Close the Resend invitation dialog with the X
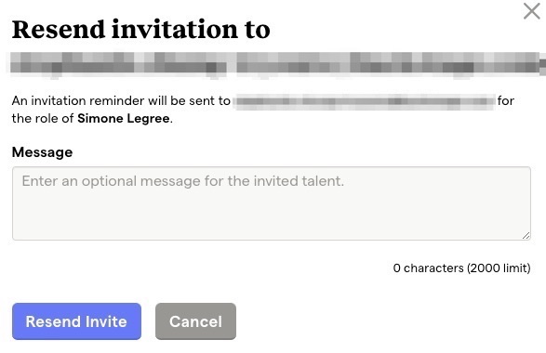The height and width of the screenshot is (353, 546). (x=531, y=11)
